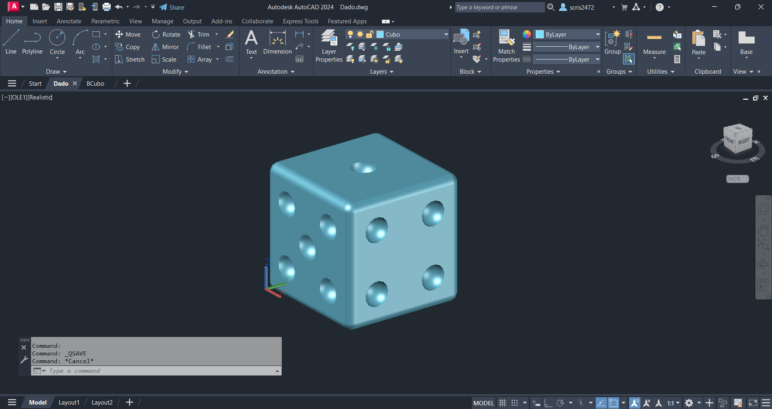The height and width of the screenshot is (409, 772).
Task: Click the object color wheel icon
Action: [527, 34]
